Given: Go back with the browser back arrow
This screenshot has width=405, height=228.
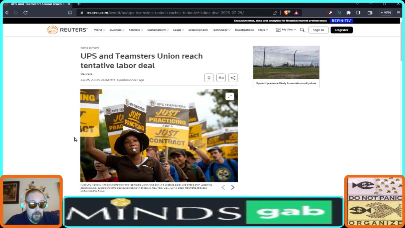Looking at the screenshot, I should [7, 13].
